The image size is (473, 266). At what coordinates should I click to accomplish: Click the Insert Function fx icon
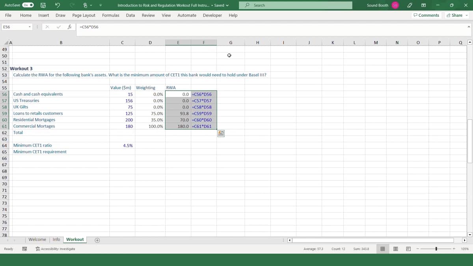coord(70,27)
